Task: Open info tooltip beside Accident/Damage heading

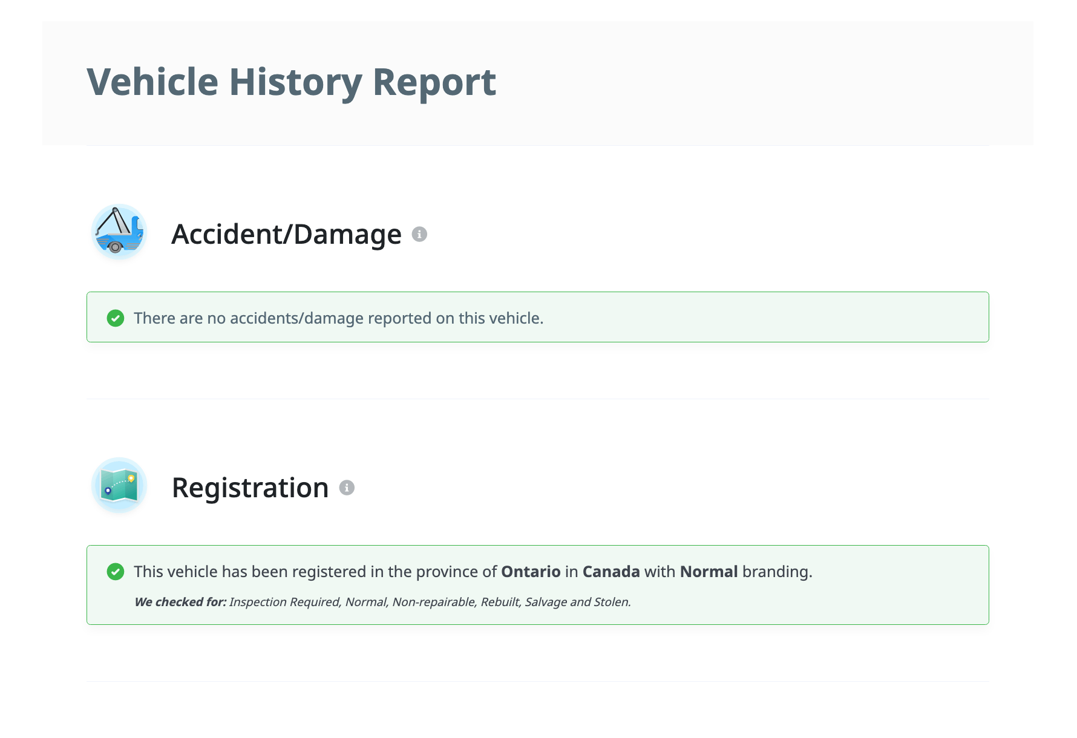Action: (419, 234)
